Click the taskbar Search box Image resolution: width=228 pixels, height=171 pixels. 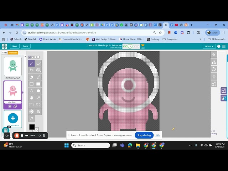point(90,145)
